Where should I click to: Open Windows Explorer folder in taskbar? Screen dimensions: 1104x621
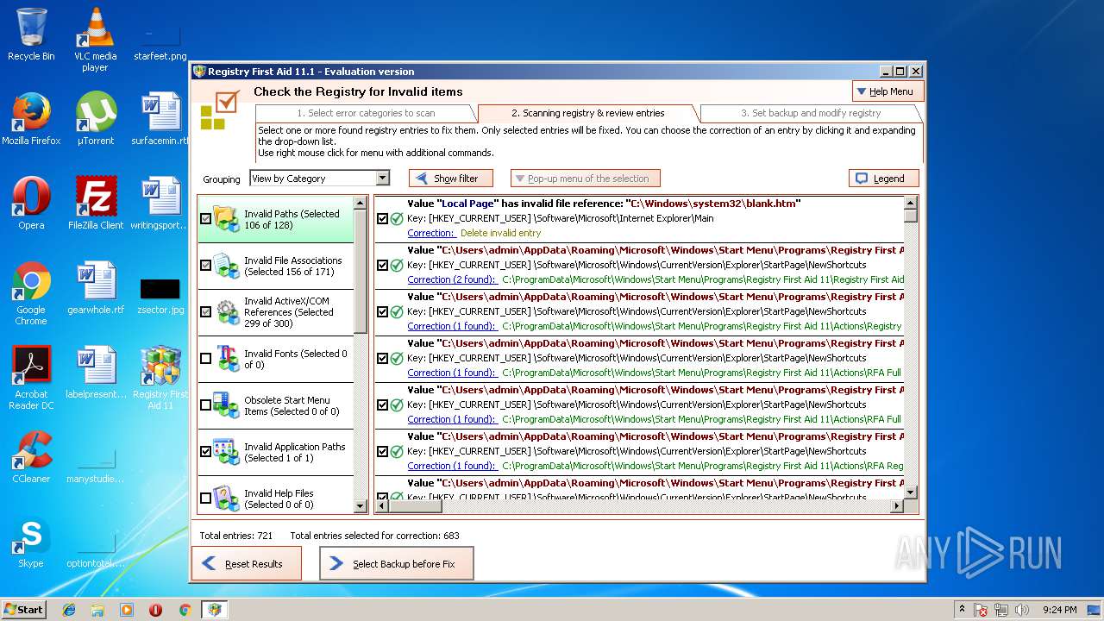pos(97,610)
